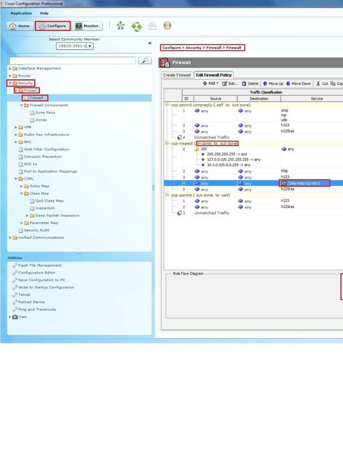Collapse the Security folder
343x455 pixels.
point(10,83)
